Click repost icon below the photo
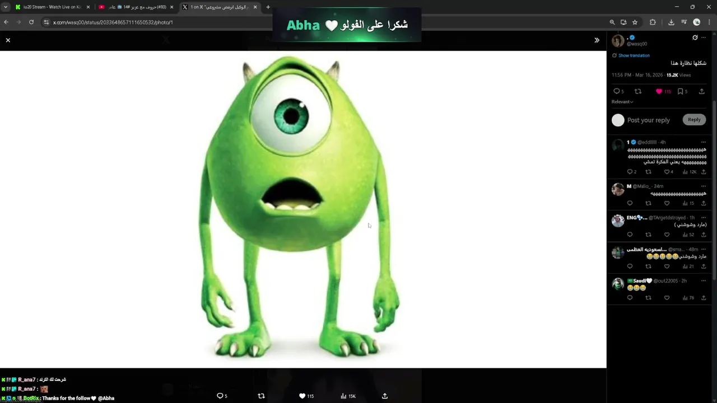 261,396
